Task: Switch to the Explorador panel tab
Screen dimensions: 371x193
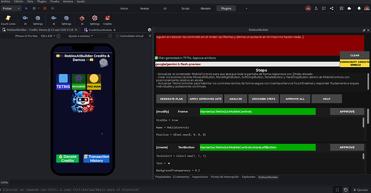Action: [248, 177]
